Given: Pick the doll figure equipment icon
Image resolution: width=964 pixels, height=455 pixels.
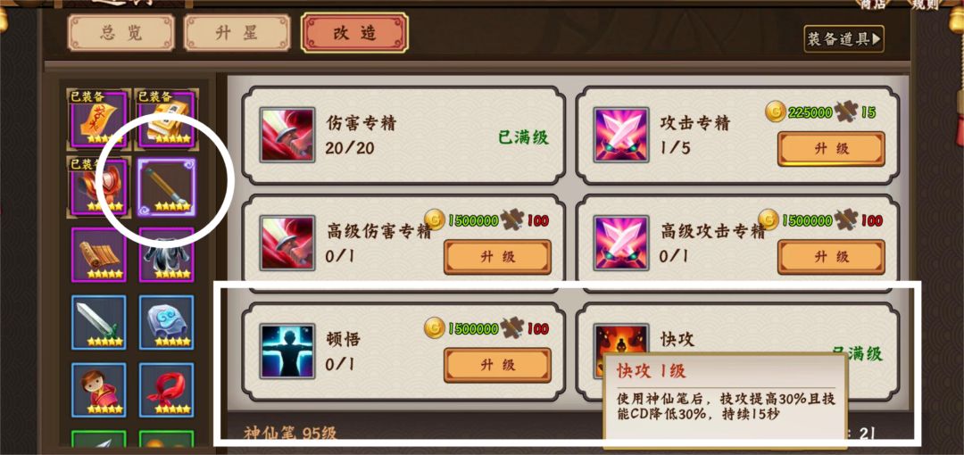Looking at the screenshot, I should click(98, 390).
